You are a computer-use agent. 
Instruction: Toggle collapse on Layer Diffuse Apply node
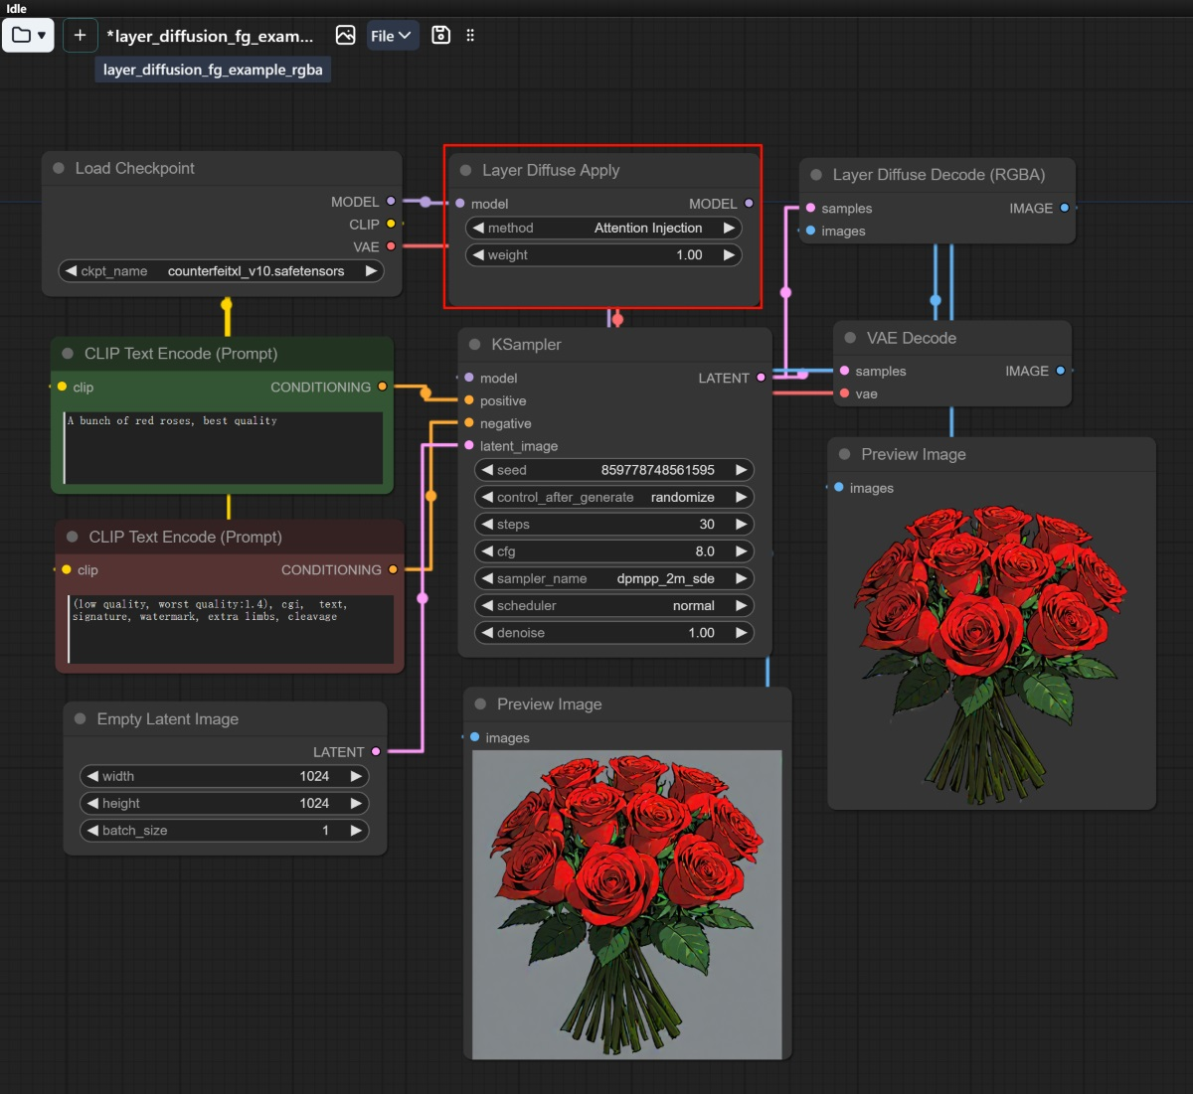[465, 171]
